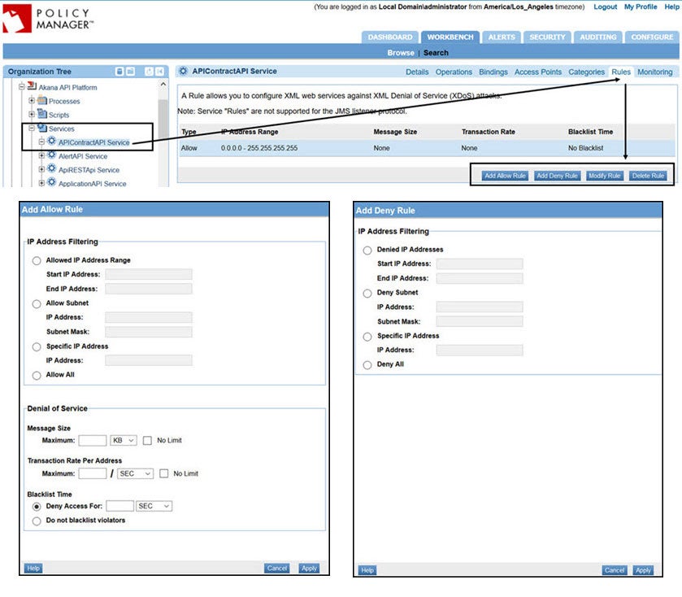Open the DASHBOARD tab
This screenshot has width=682, height=597.
390,37
